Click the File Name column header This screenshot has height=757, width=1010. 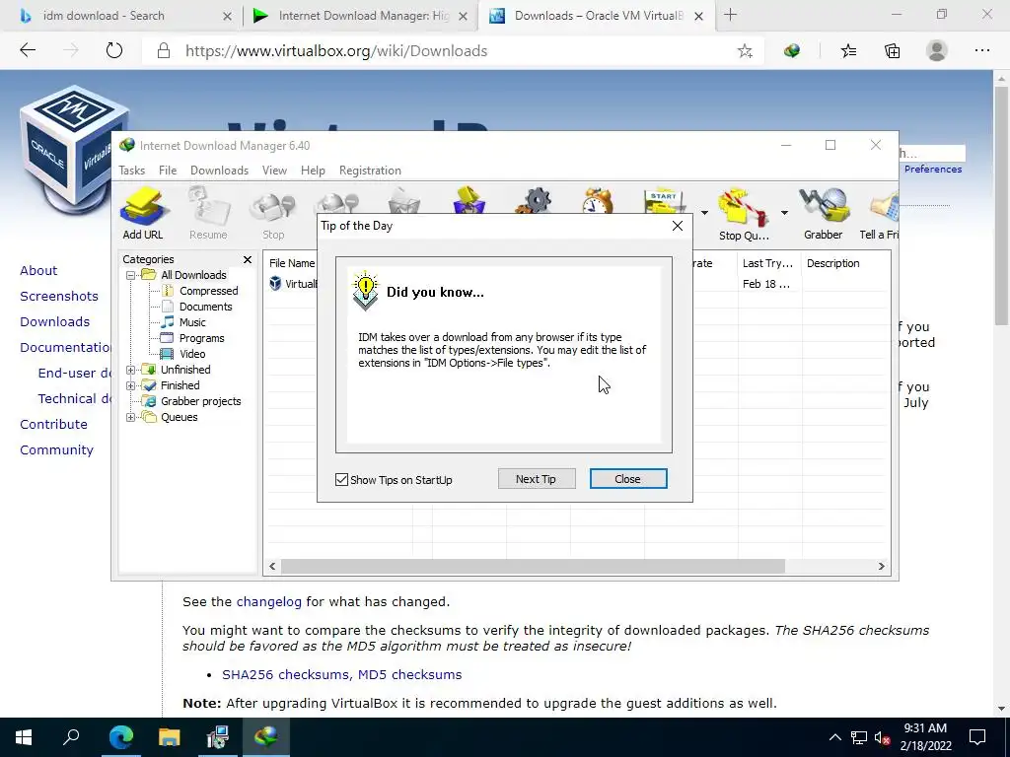pos(291,263)
